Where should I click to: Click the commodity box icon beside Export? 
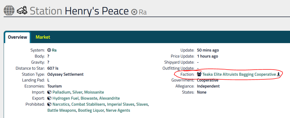point(49,98)
